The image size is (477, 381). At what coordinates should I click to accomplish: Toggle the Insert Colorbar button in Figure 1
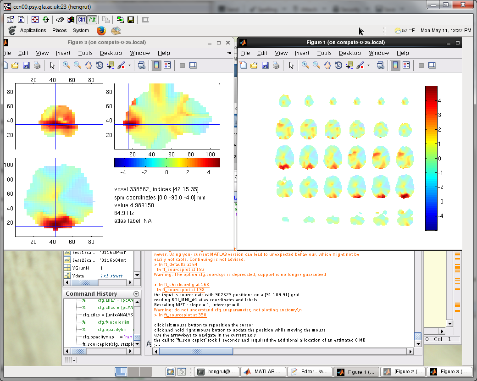pos(395,66)
